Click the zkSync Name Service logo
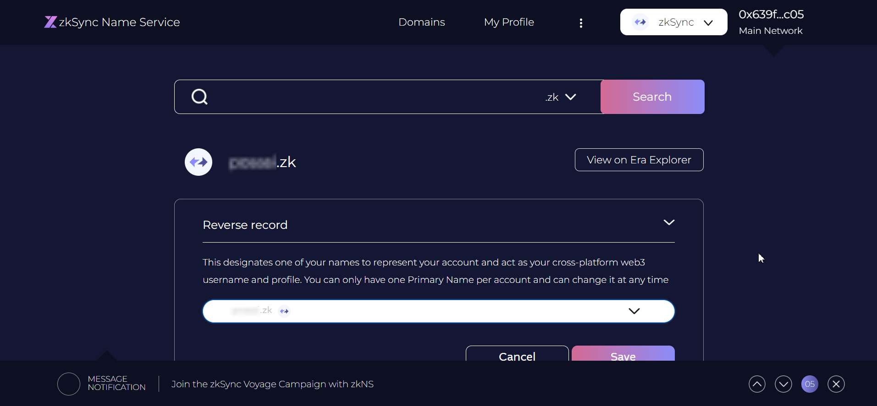Image resolution: width=877 pixels, height=406 pixels. click(x=112, y=22)
